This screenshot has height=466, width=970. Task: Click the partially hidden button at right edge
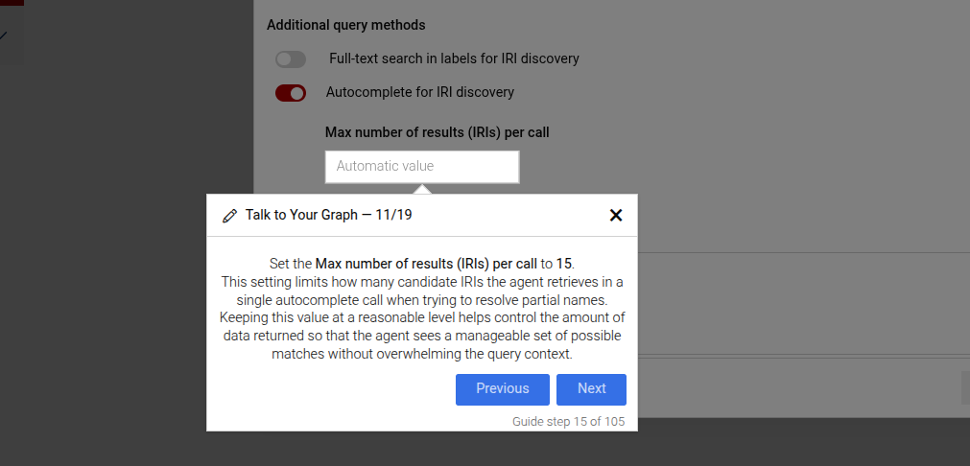(x=964, y=388)
